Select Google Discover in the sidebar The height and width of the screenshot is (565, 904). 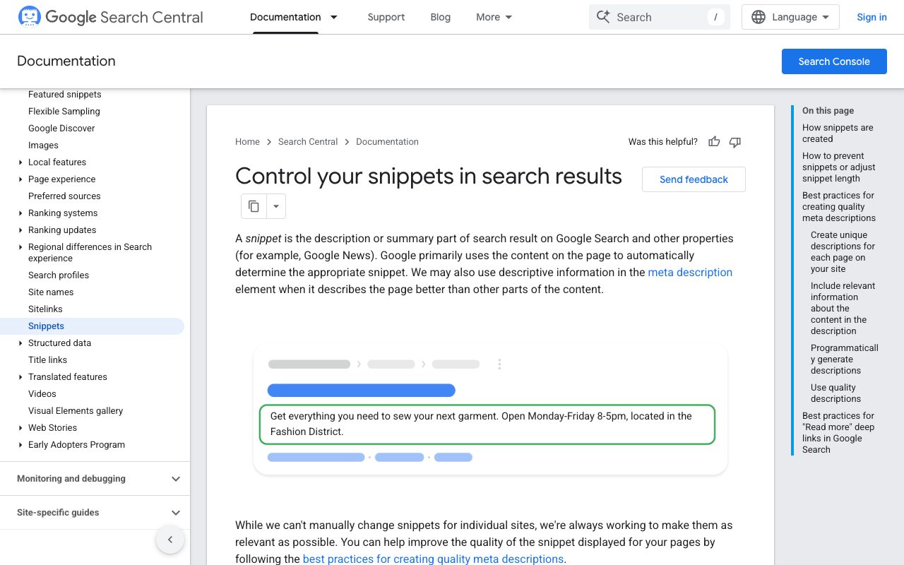point(61,129)
